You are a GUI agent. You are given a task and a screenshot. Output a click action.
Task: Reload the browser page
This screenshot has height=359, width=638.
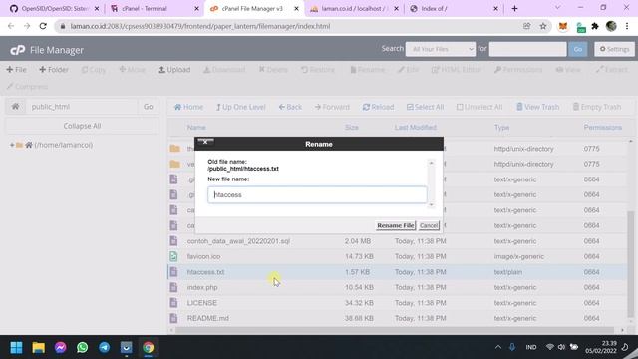43,26
